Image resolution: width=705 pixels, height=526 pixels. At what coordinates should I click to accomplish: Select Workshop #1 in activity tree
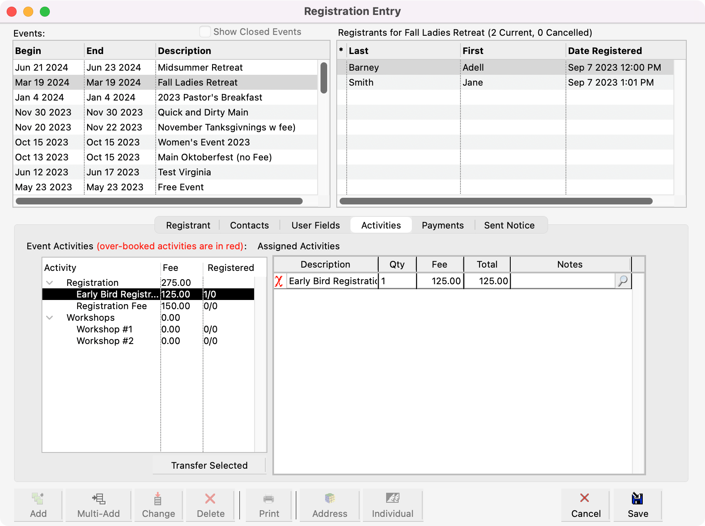(105, 329)
